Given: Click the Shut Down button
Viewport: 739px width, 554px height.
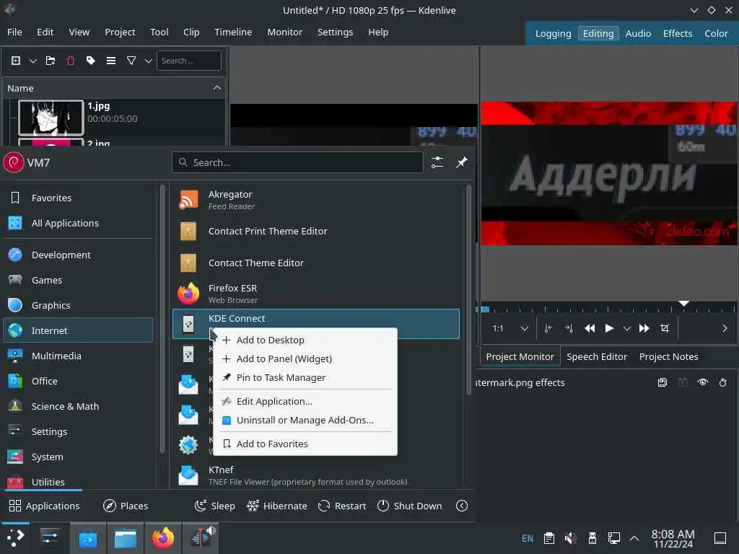Looking at the screenshot, I should pyautogui.click(x=410, y=506).
